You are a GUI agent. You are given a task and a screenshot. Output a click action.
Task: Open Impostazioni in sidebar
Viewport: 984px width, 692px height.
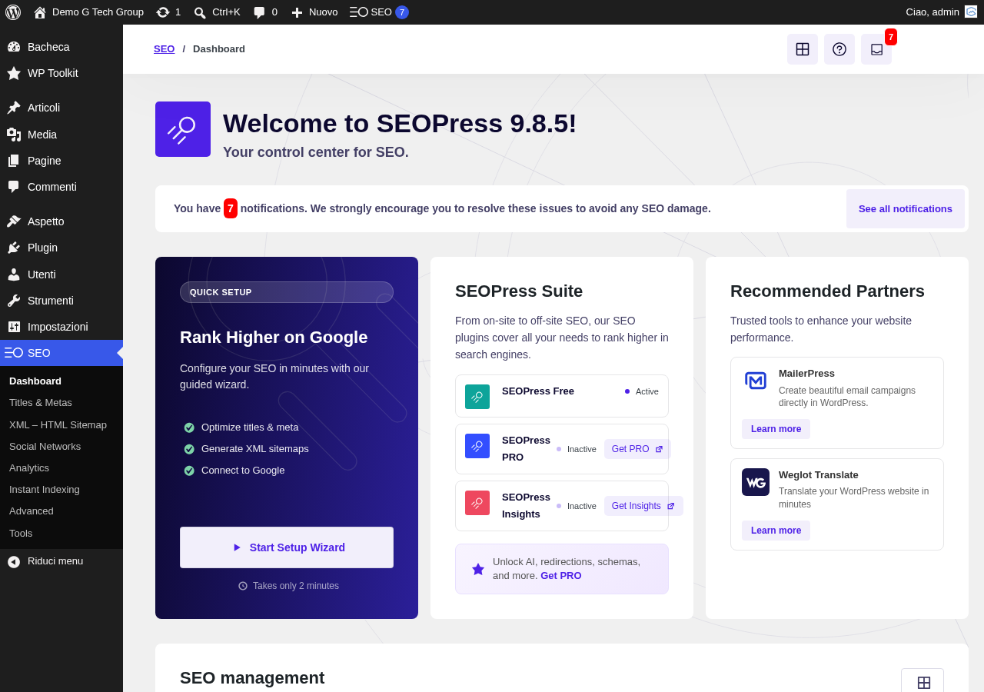point(61,327)
